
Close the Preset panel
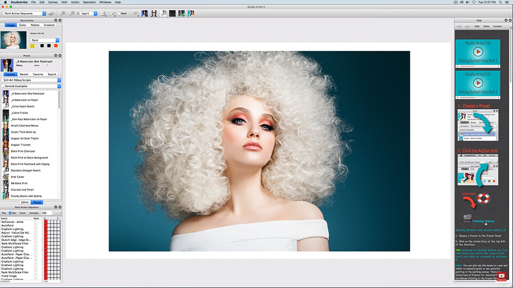click(x=60, y=55)
